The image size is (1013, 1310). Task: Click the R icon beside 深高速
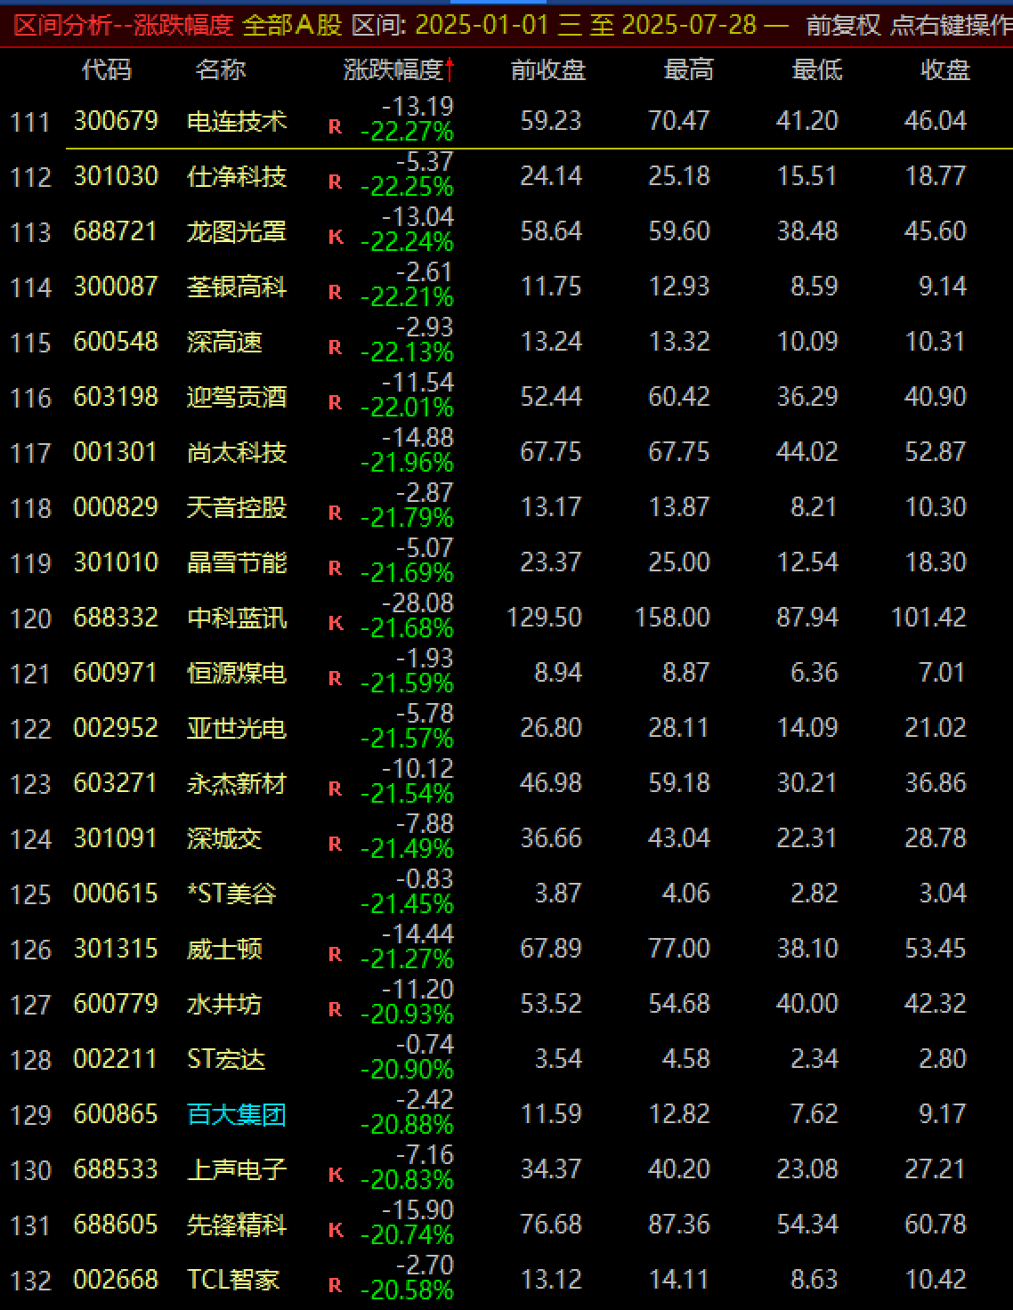(335, 347)
